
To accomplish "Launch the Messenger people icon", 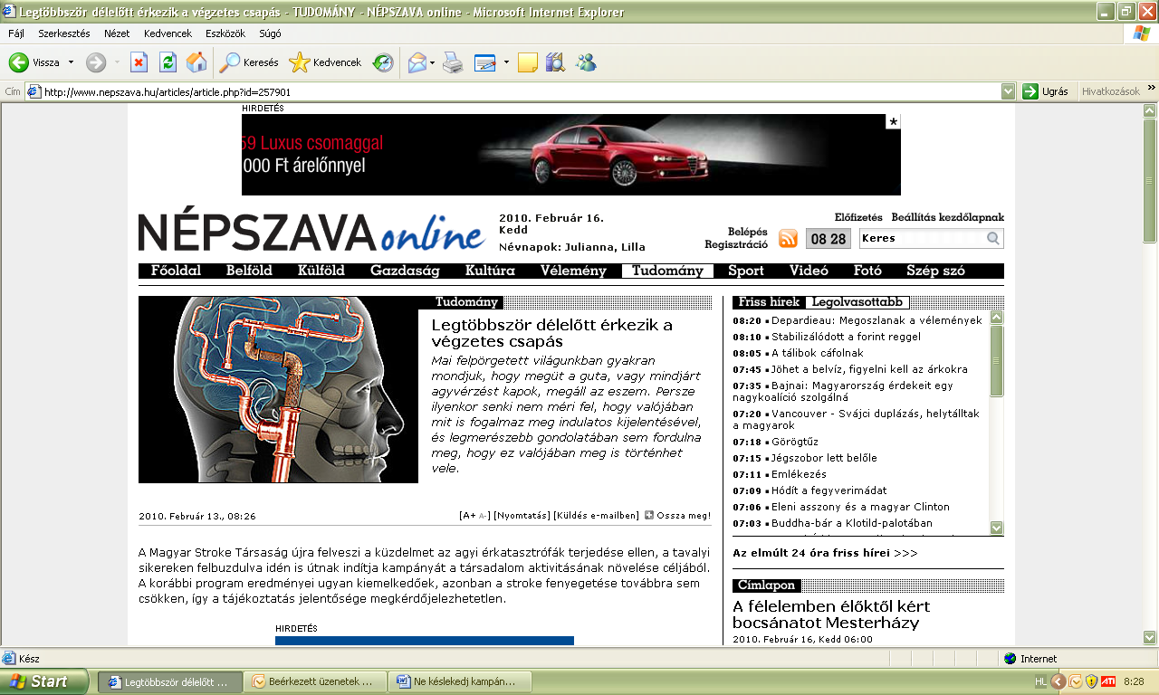I will pos(586,62).
